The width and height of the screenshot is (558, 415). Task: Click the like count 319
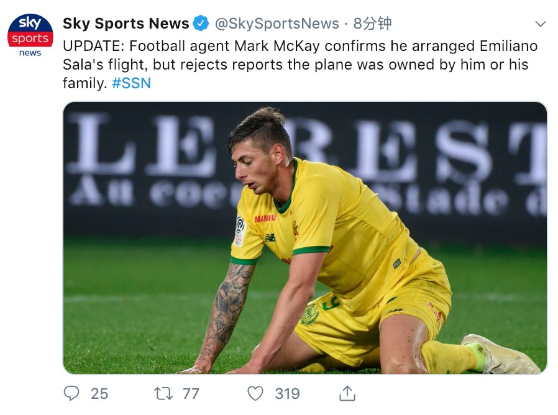(x=287, y=393)
